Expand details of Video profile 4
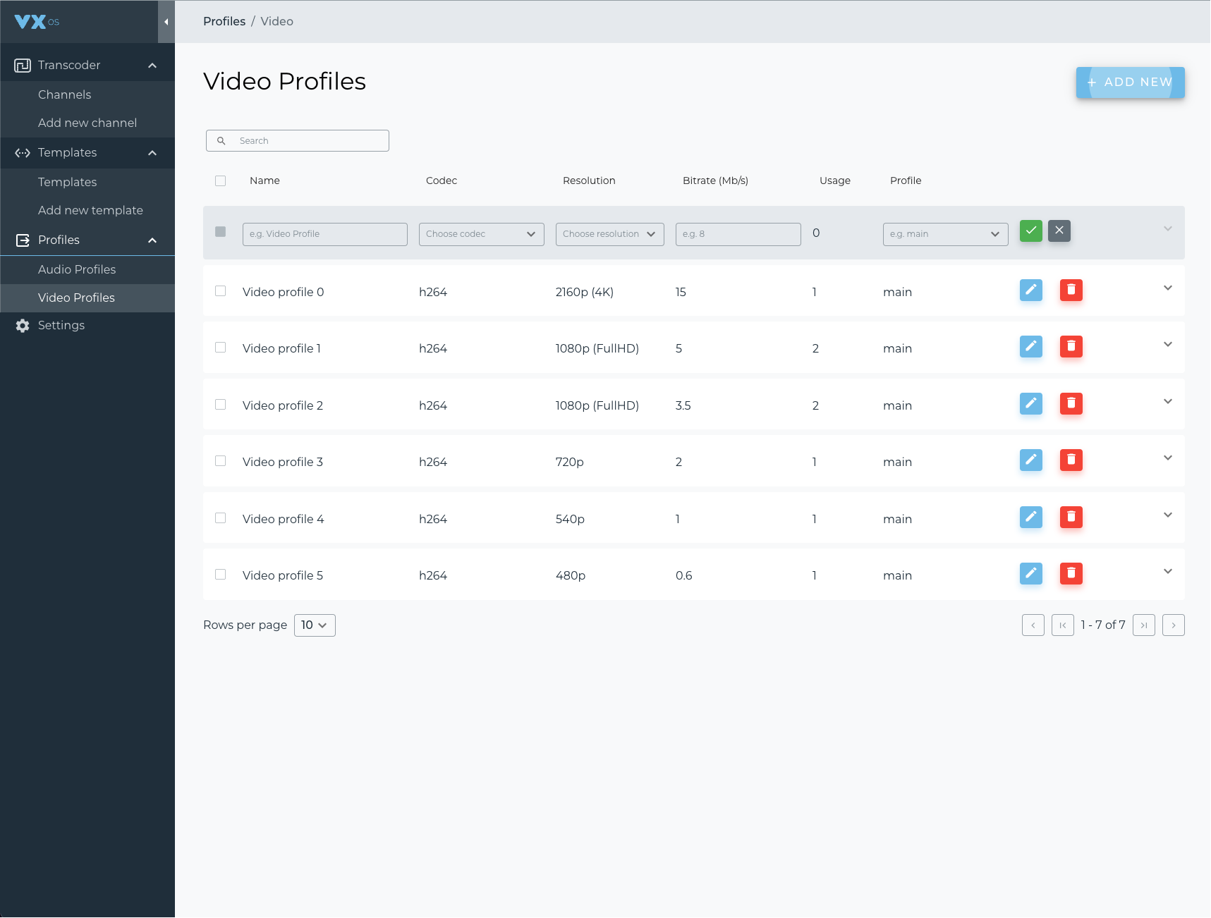The image size is (1211, 918). pyautogui.click(x=1168, y=515)
